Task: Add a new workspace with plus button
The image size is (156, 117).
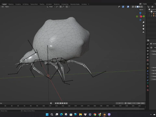Action: coord(88,4)
